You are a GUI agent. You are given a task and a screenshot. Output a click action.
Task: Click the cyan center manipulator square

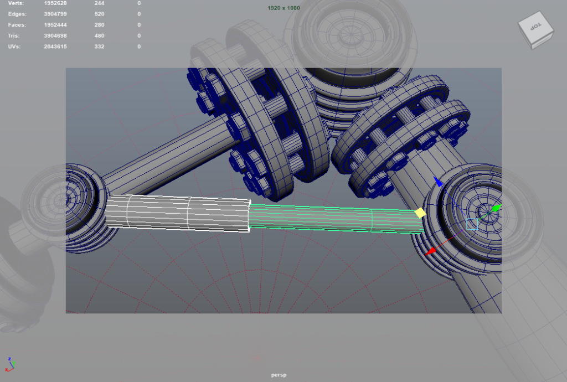click(x=472, y=224)
